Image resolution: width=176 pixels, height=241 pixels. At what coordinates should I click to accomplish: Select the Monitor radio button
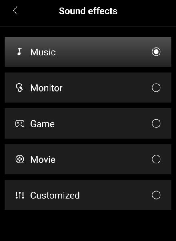point(156,88)
